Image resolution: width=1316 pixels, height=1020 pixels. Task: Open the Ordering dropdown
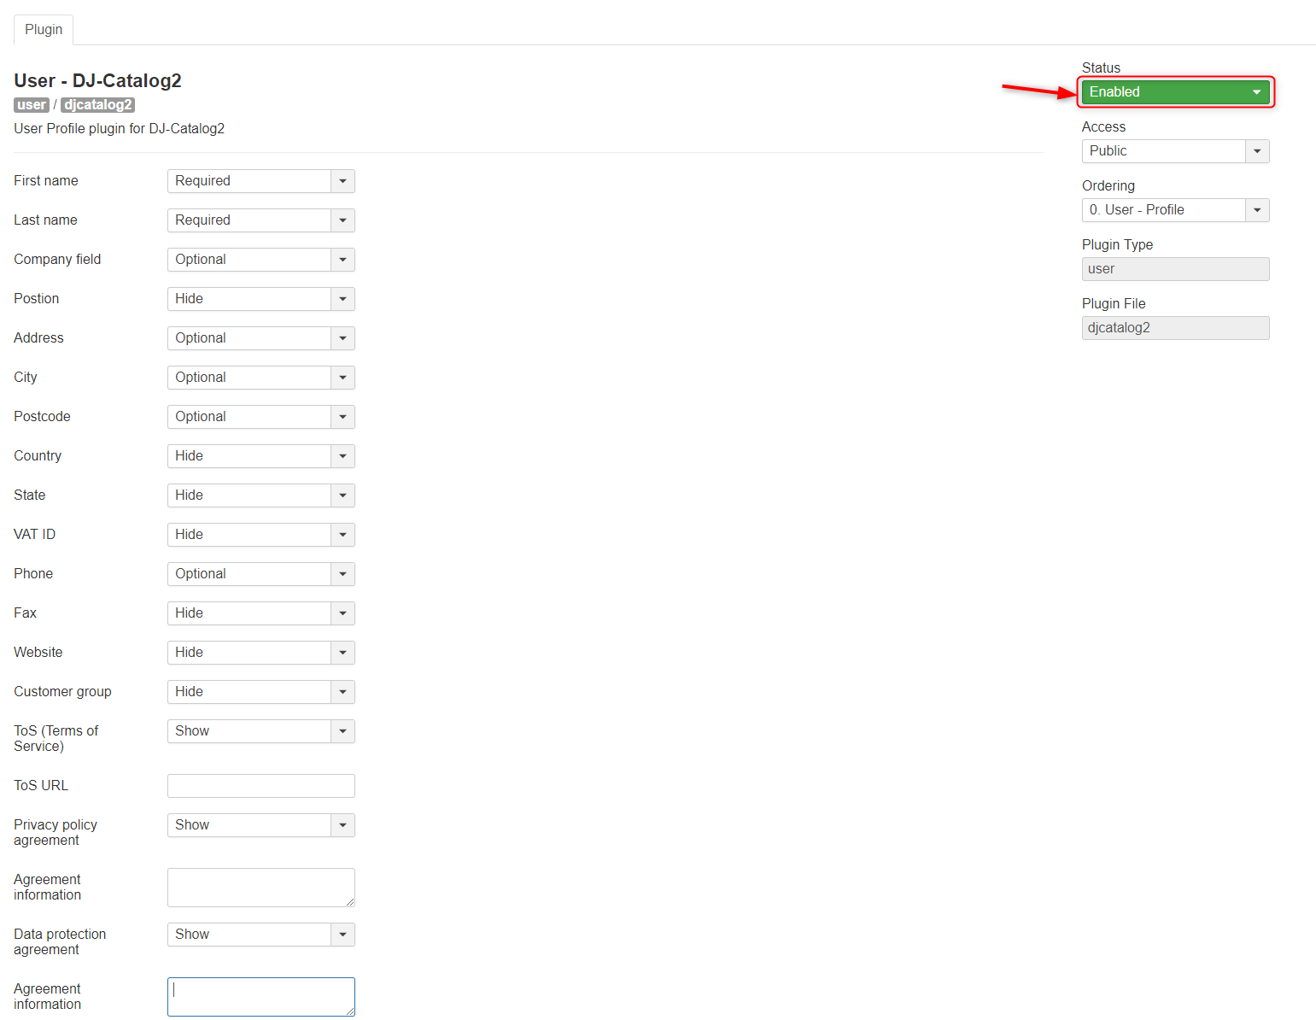pos(1175,210)
